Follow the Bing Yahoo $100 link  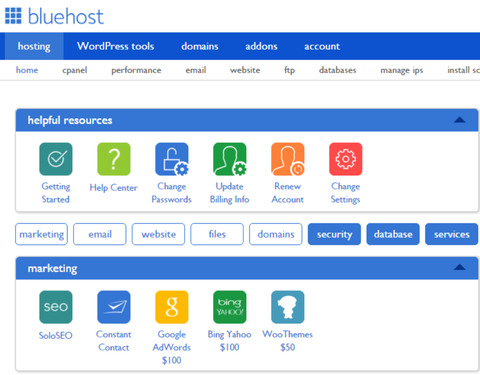(x=230, y=341)
